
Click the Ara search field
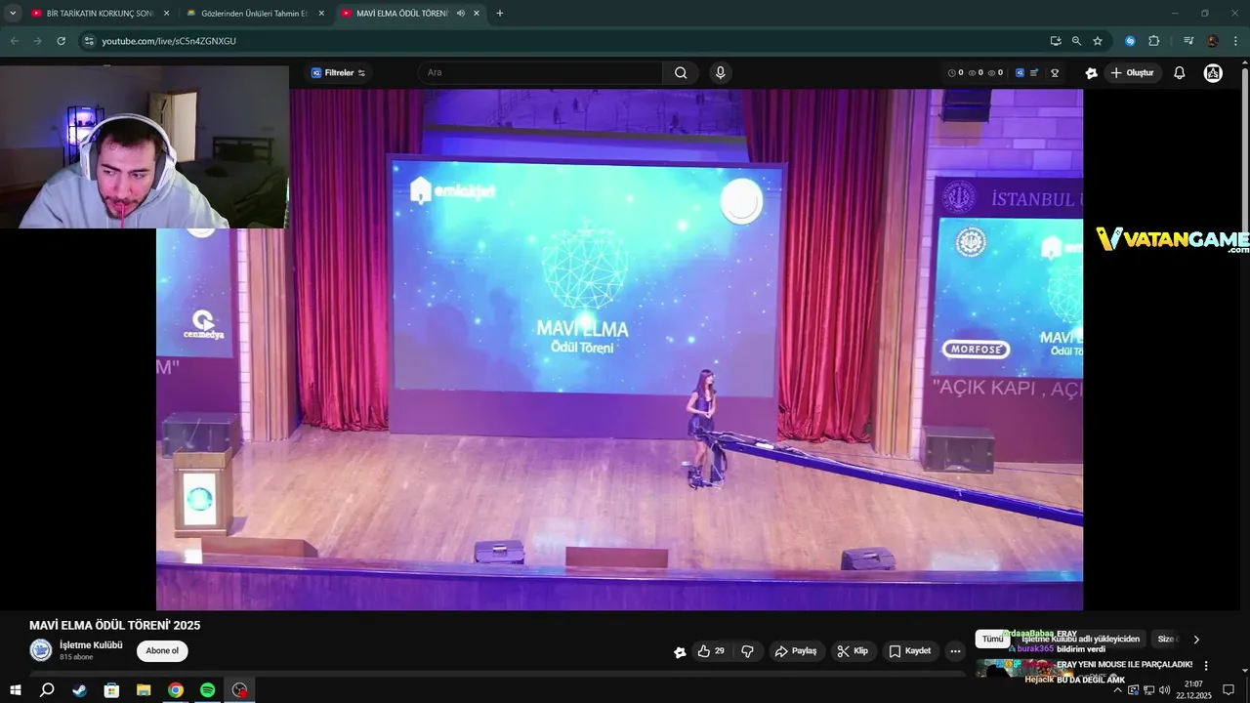pos(540,73)
